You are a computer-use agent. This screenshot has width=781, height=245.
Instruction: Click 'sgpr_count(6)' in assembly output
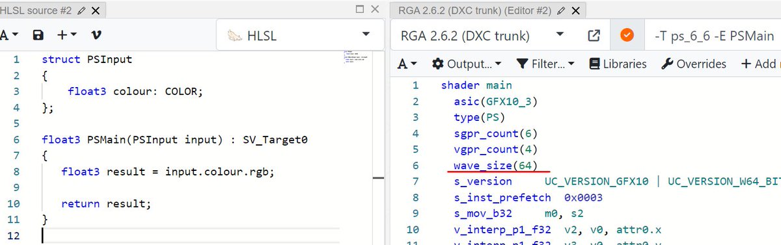(496, 134)
